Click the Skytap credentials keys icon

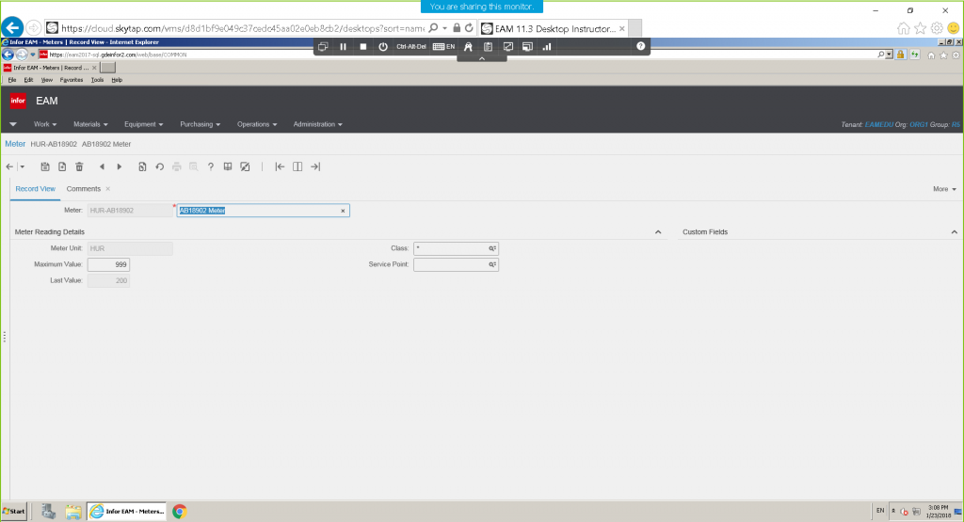point(468,47)
